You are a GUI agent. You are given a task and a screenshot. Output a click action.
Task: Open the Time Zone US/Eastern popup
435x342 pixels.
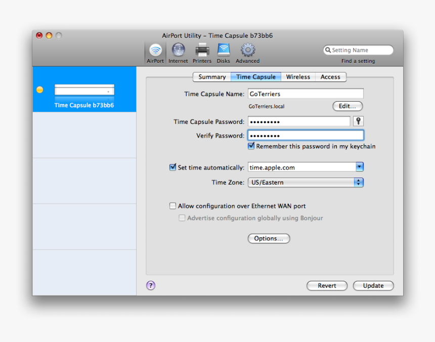click(306, 183)
